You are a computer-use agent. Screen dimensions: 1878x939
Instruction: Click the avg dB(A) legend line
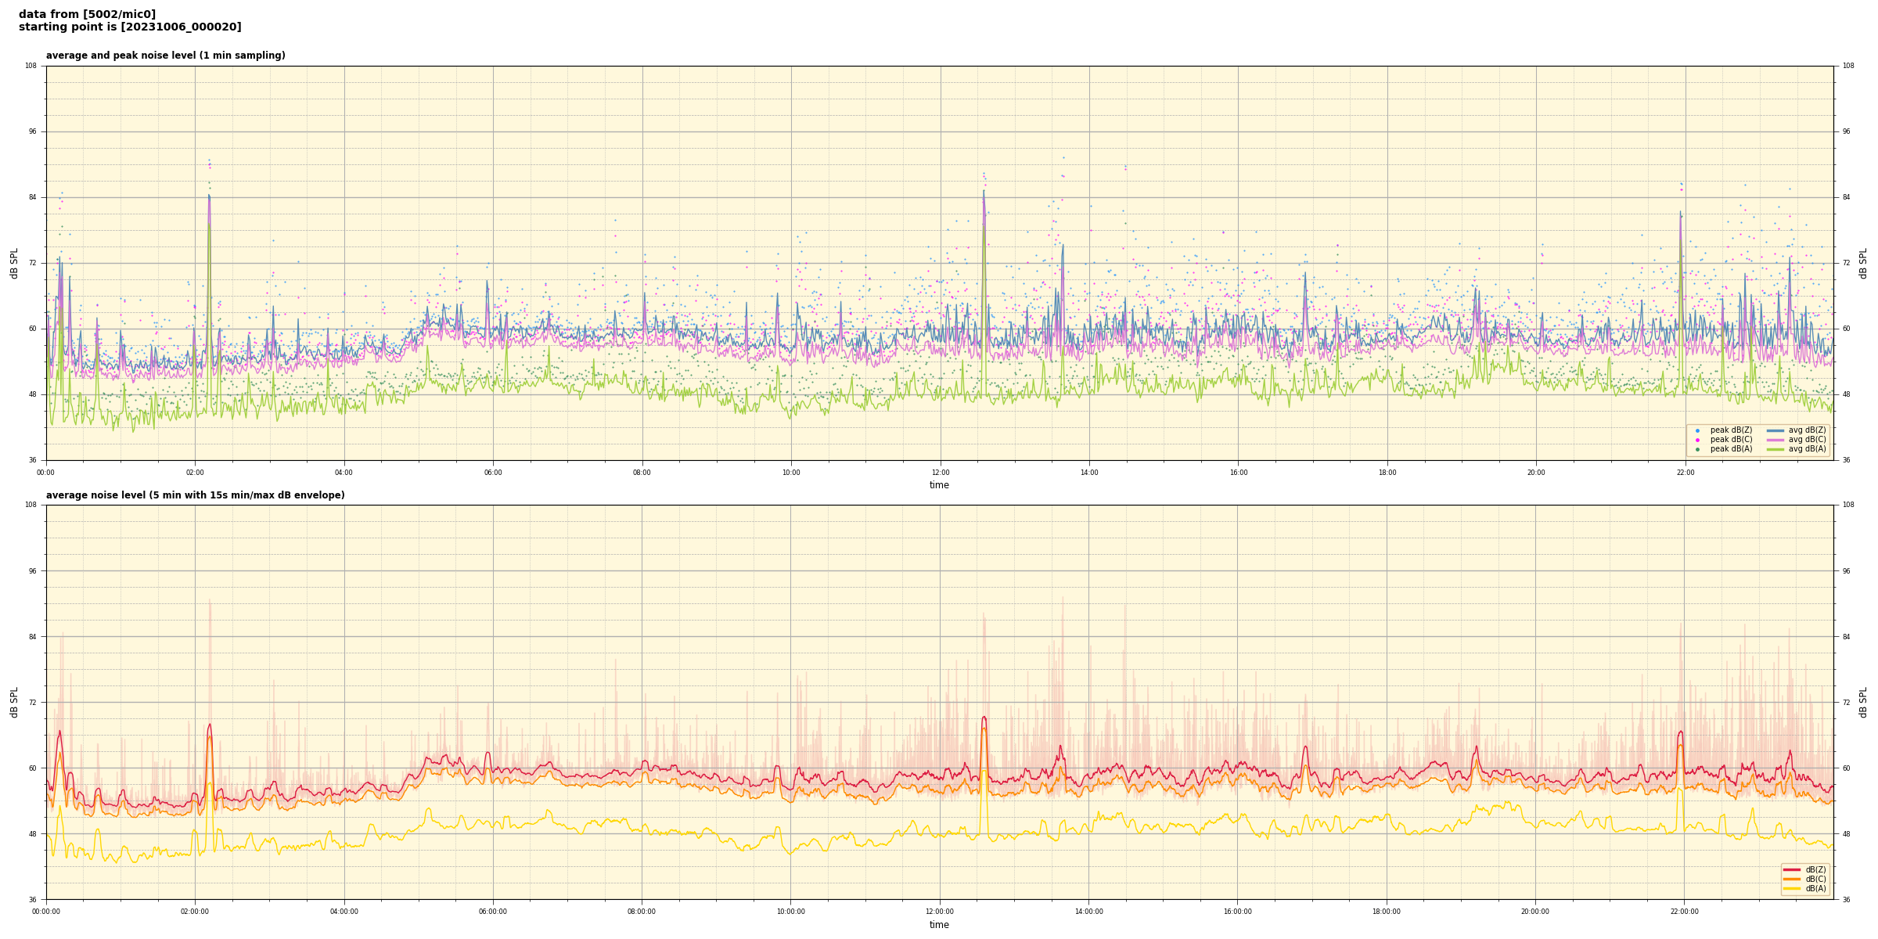(1775, 449)
